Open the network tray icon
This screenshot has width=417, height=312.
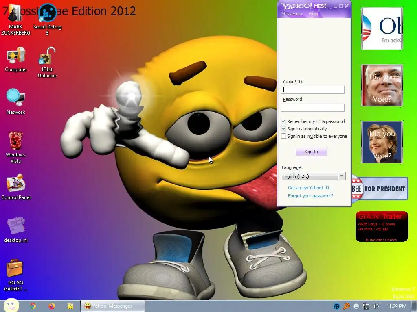click(x=366, y=306)
